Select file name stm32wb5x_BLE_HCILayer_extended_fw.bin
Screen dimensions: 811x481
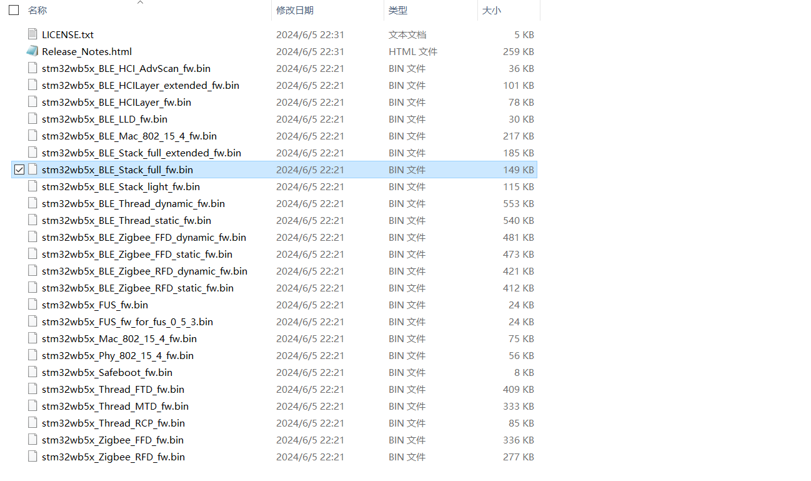141,86
